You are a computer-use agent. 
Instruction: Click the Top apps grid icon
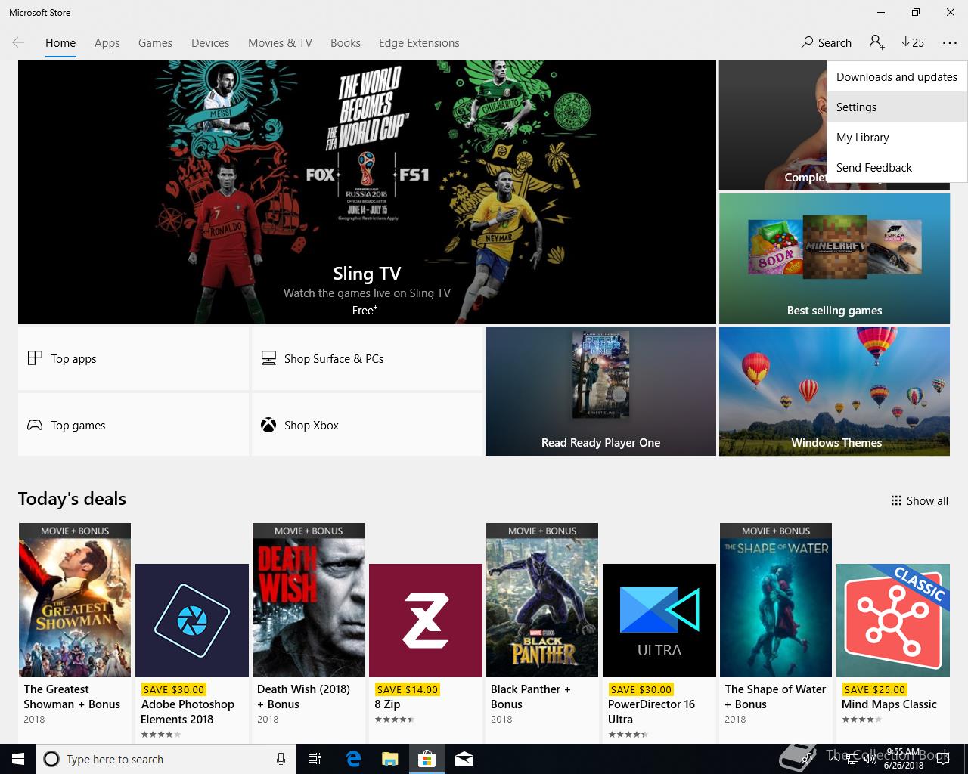point(35,358)
